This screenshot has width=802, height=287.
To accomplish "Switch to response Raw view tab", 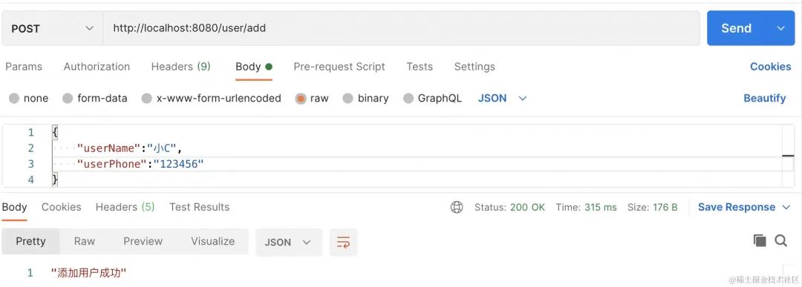I will point(85,241).
